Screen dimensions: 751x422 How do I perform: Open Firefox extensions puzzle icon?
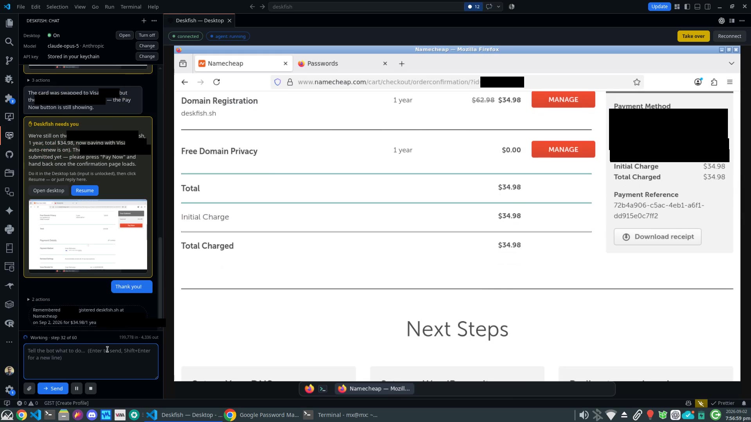(x=714, y=82)
